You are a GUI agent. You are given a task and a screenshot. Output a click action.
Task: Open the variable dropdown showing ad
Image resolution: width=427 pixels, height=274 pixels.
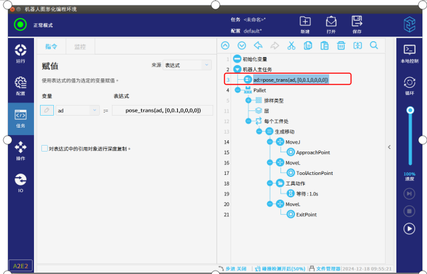point(77,110)
